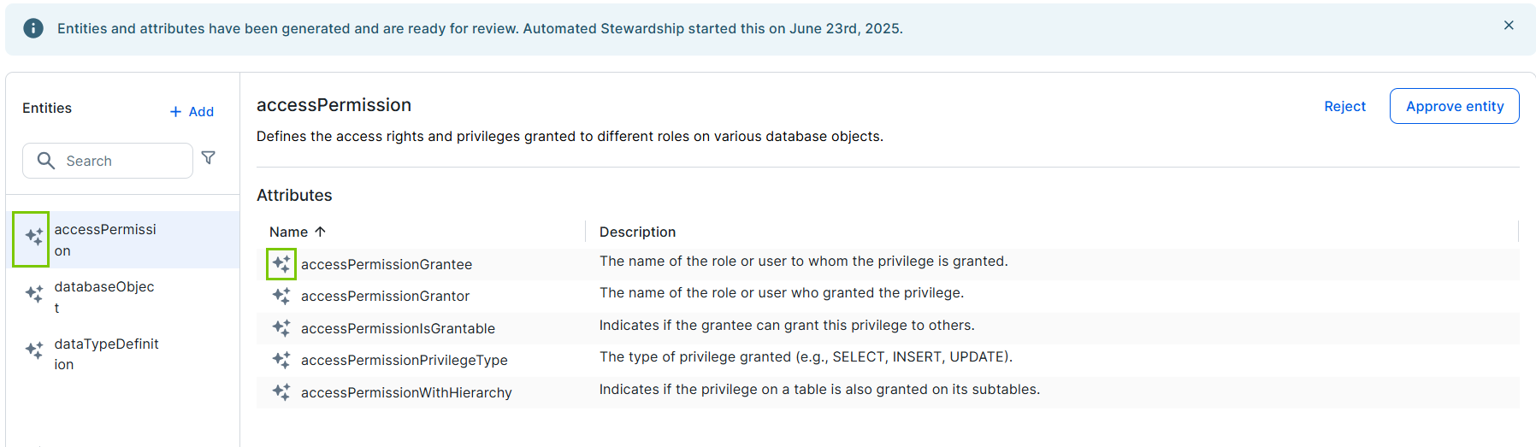The height and width of the screenshot is (447, 1536).
Task: Select the databaseObject entity in list
Action: (104, 297)
